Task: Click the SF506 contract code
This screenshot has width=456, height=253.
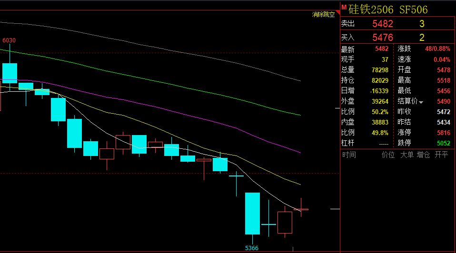Action: pos(413,10)
